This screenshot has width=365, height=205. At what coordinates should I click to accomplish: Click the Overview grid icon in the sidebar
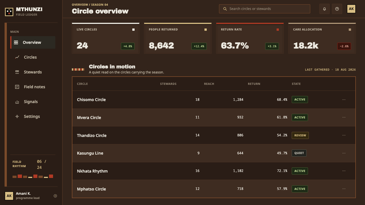tap(16, 42)
